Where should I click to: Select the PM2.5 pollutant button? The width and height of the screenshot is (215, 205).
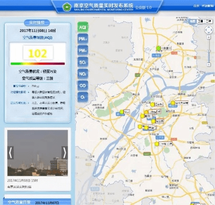pyautogui.click(x=83, y=39)
